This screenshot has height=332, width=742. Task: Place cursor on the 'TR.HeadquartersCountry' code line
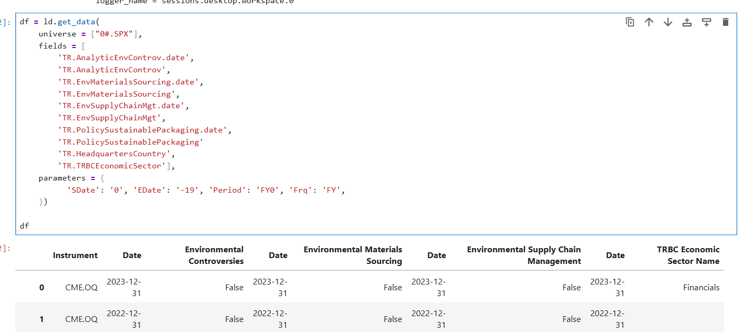(116, 154)
